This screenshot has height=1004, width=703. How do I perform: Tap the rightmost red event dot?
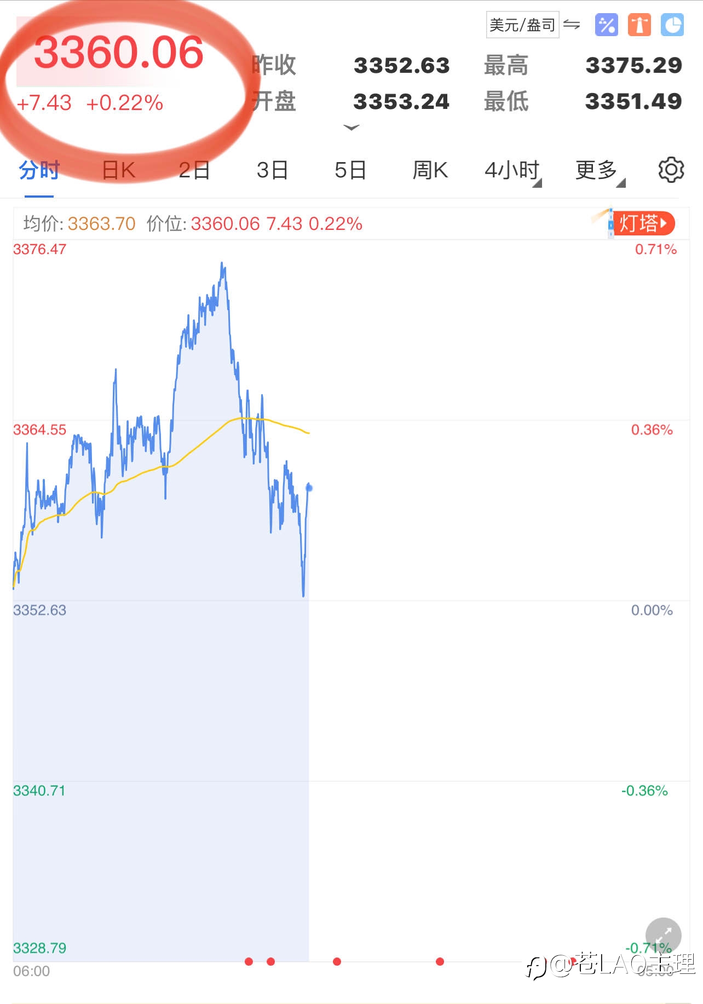(x=573, y=961)
